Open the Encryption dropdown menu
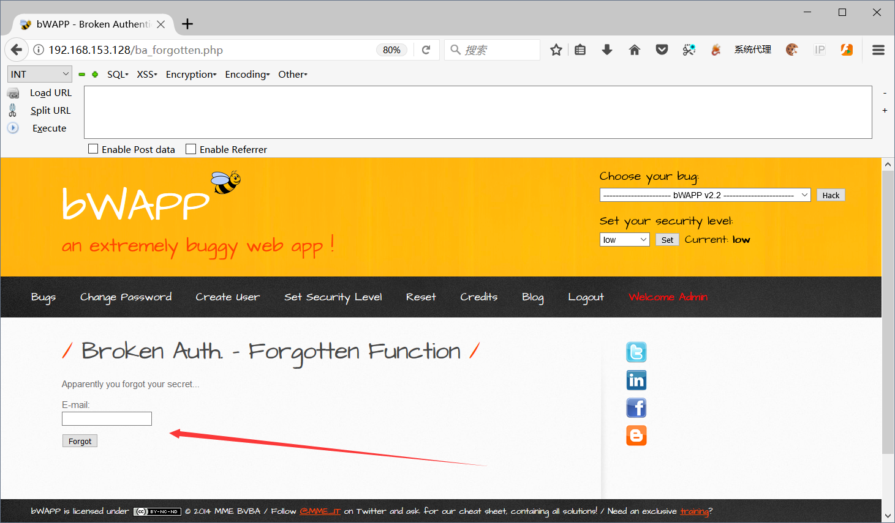Image resolution: width=895 pixels, height=523 pixels. [191, 74]
